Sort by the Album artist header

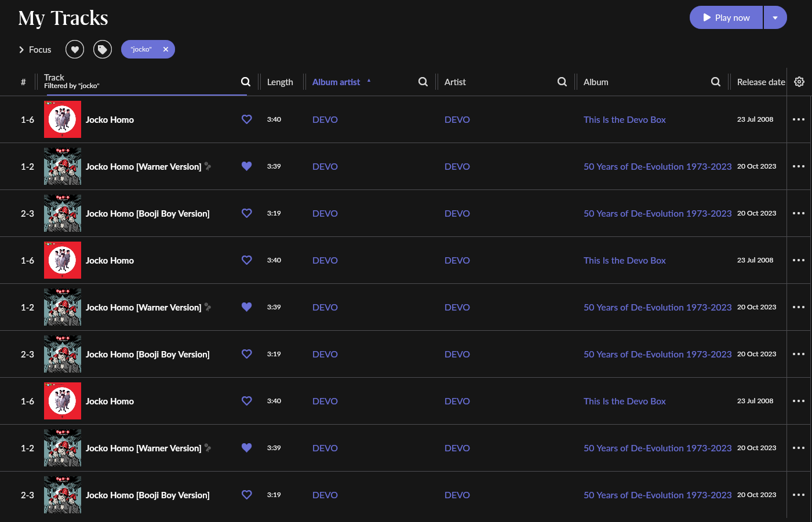coord(336,82)
